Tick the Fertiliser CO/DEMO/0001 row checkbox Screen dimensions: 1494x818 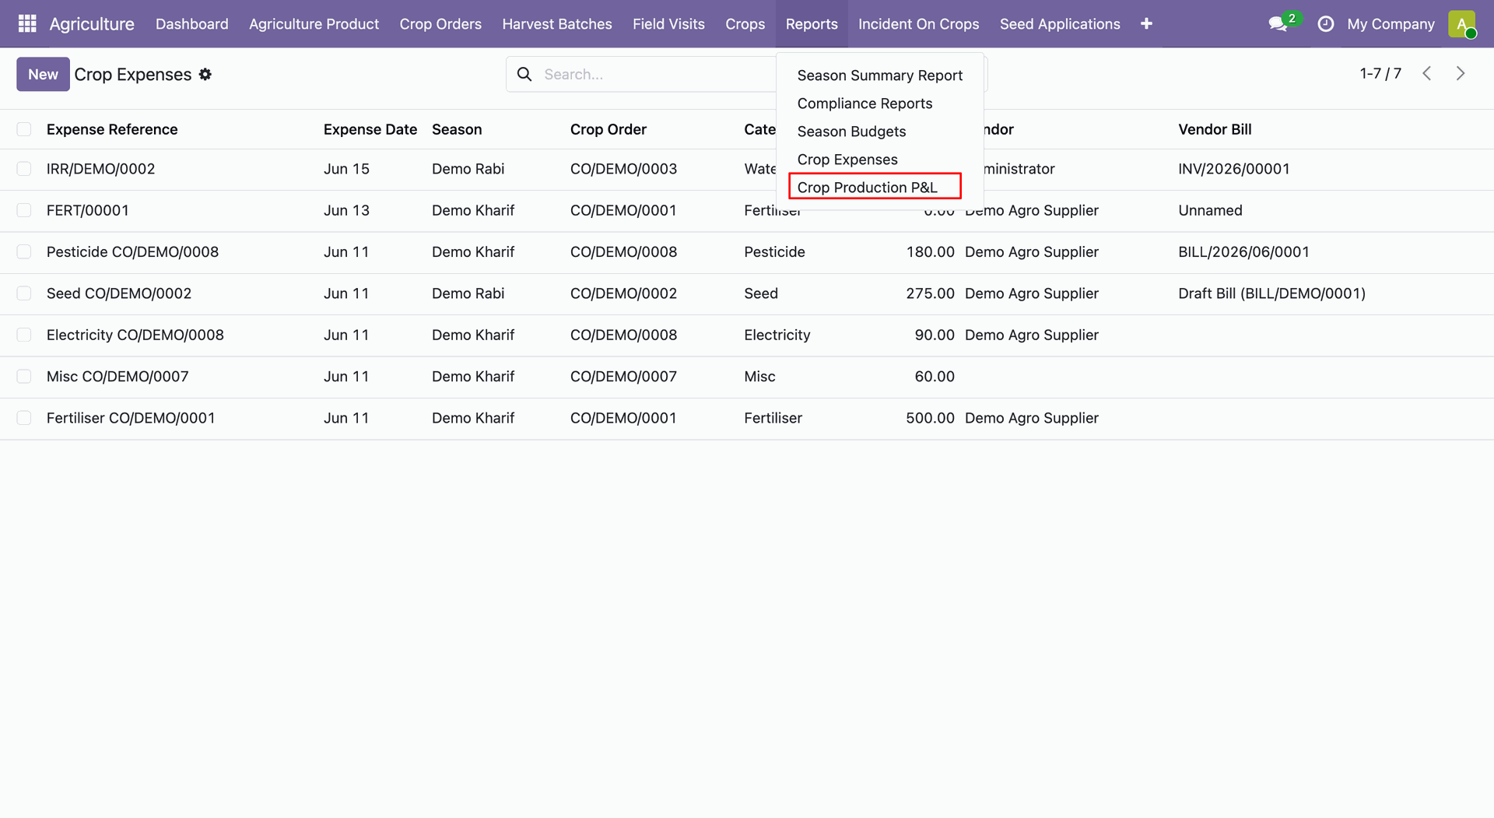(24, 418)
